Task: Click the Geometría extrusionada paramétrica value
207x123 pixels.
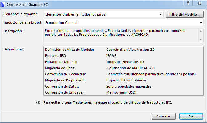Action: (x=151, y=74)
